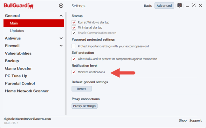The image size is (206, 128).
Task: Select the Advanced settings mode
Action: coord(164,6)
